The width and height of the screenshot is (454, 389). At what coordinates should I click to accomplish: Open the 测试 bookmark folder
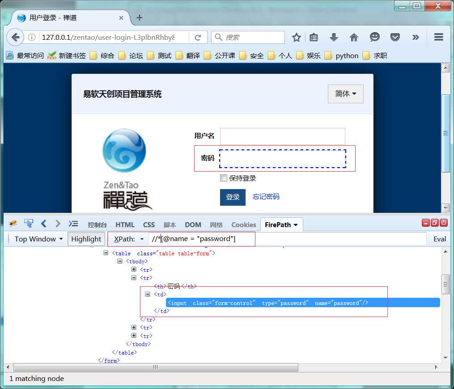click(x=159, y=55)
